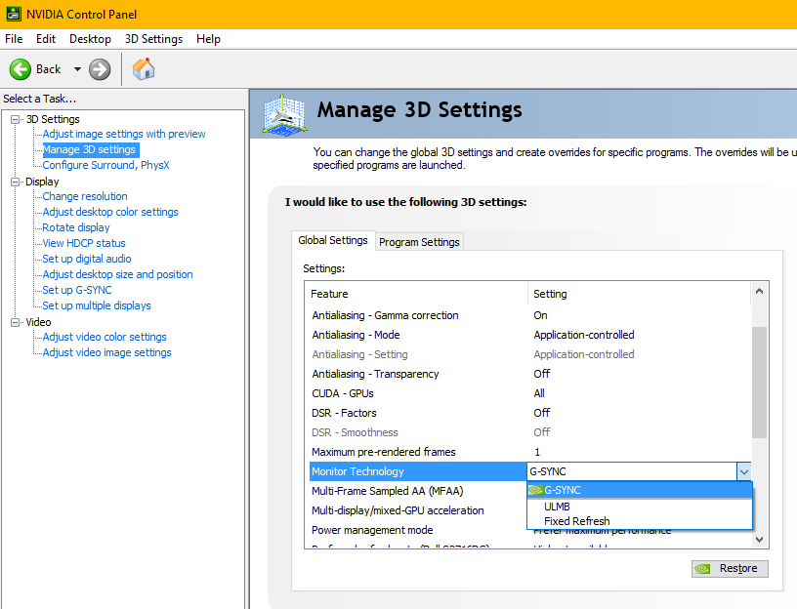
Task: Click the settings list scrollbar thumb
Action: (x=759, y=383)
